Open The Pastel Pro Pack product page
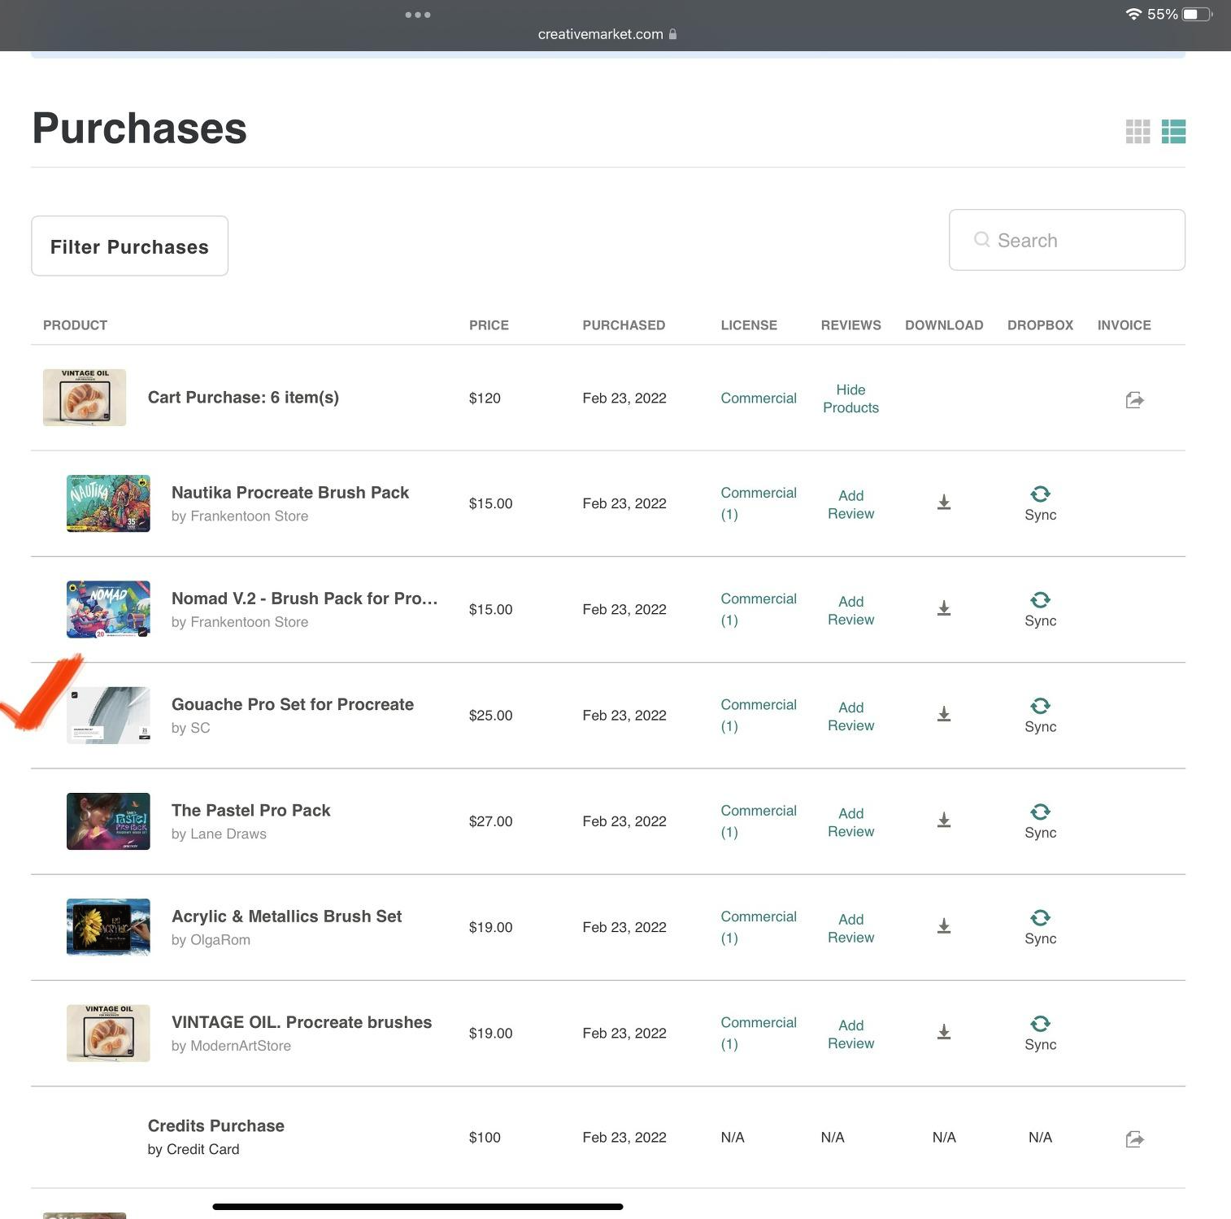Viewport: 1231px width, 1219px height. [250, 810]
